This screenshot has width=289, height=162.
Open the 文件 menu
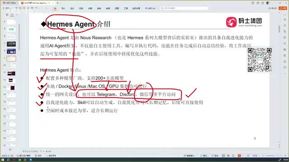click(7, 8)
